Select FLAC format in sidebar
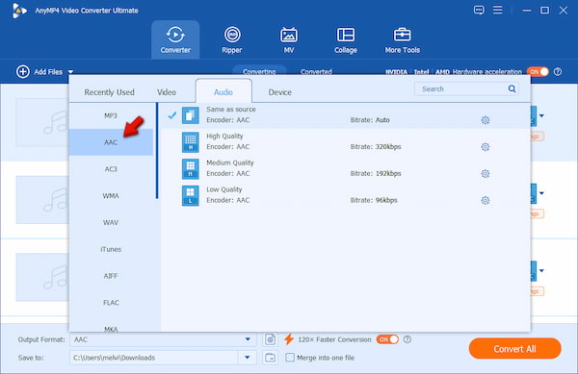The width and height of the screenshot is (578, 374). click(x=111, y=303)
